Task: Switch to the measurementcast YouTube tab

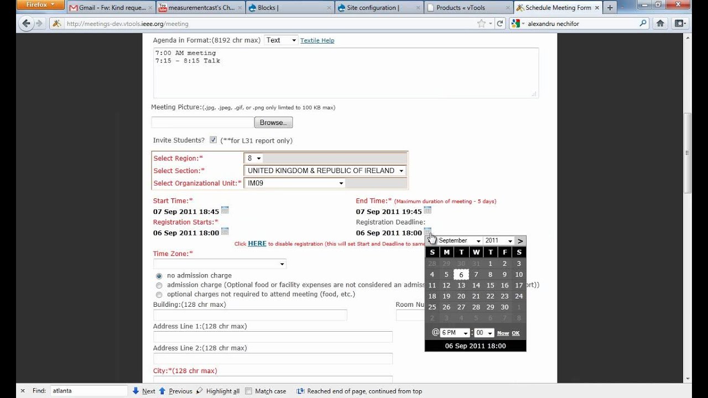Action: [200, 8]
